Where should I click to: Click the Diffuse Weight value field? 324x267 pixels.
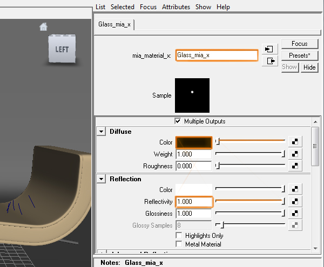194,154
